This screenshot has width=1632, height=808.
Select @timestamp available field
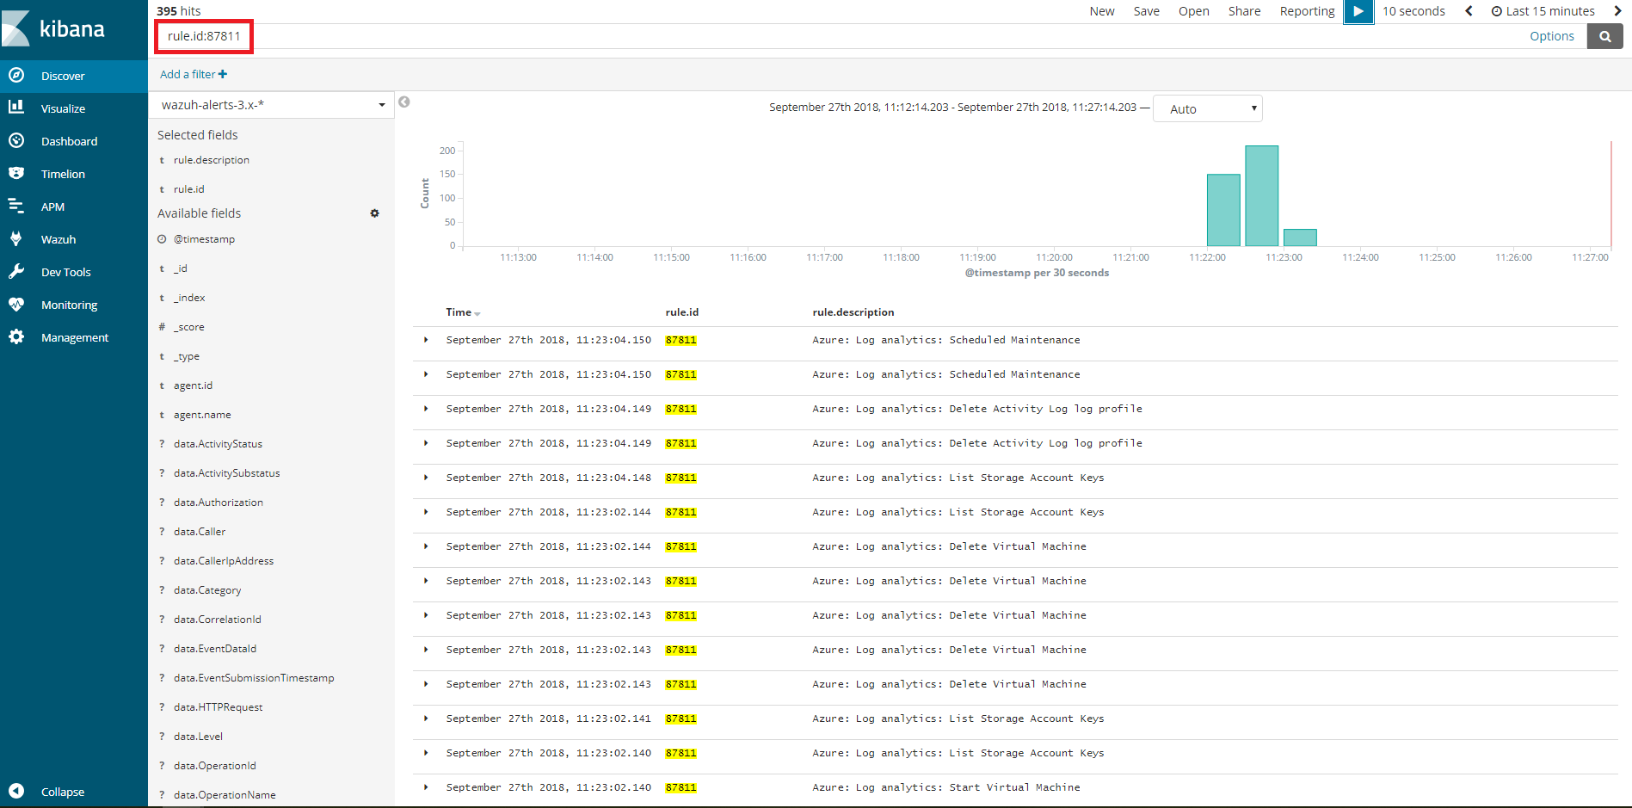pos(204,239)
